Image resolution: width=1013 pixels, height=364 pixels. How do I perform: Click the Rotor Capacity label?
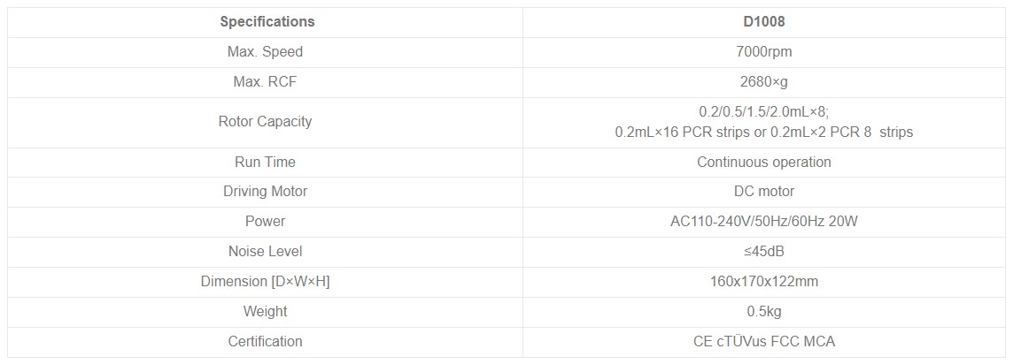[265, 122]
